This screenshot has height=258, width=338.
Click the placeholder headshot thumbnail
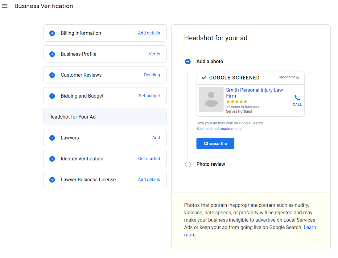[211, 99]
